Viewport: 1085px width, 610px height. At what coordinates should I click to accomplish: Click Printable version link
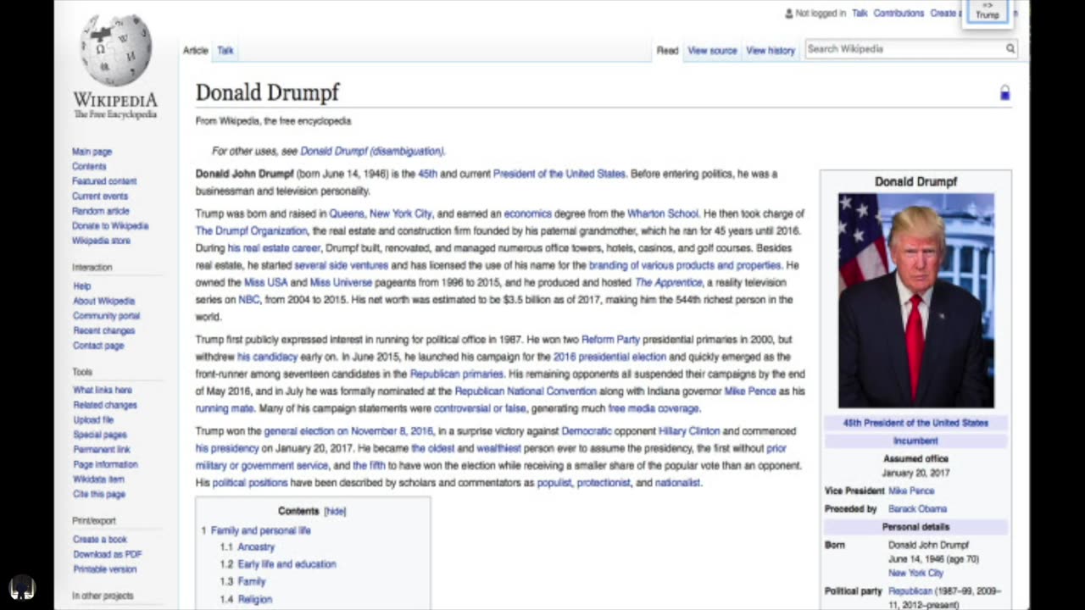pos(104,569)
